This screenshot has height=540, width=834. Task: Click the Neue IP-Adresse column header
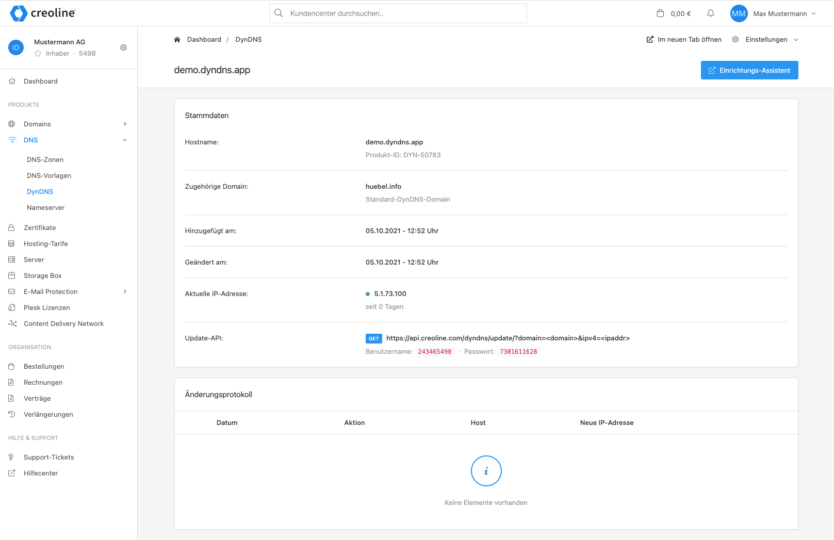point(607,423)
